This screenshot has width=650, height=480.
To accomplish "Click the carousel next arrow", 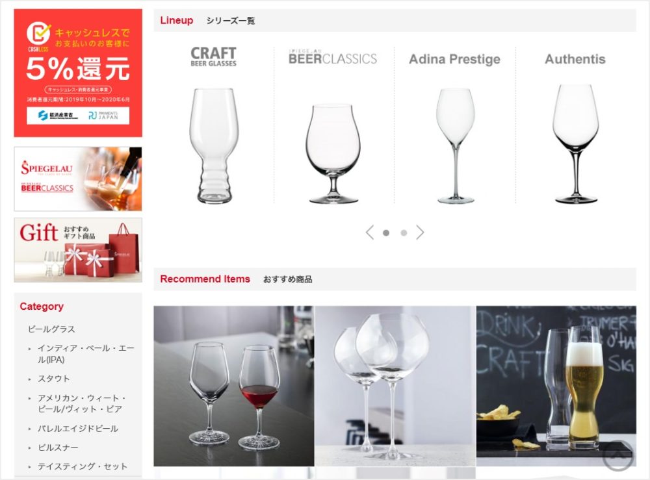I will click(x=420, y=233).
